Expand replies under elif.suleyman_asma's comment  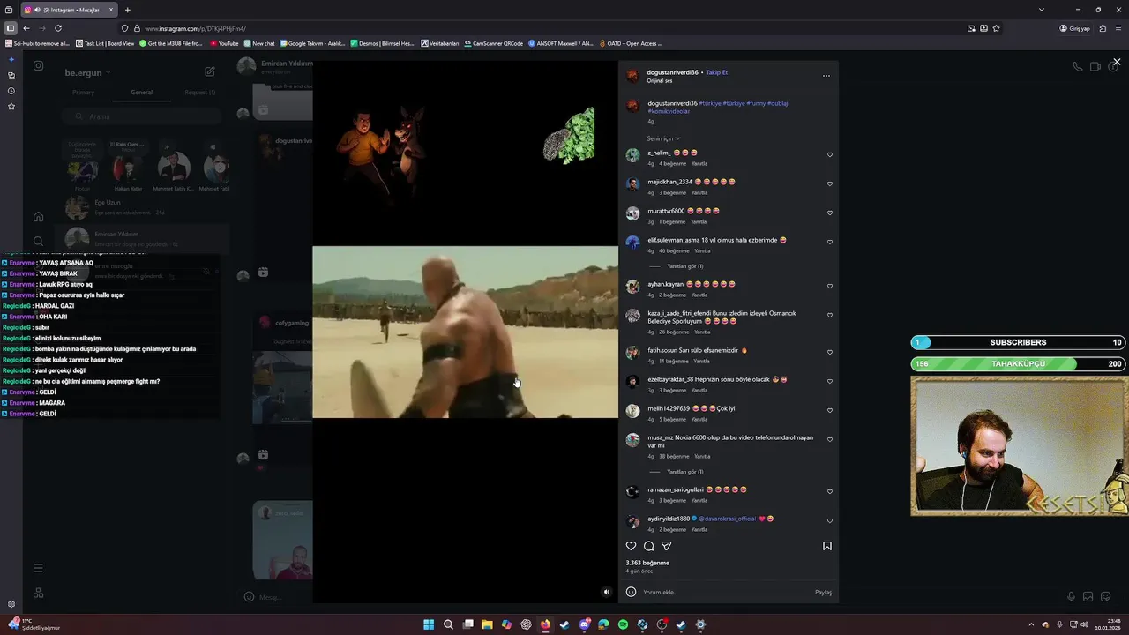pyautogui.click(x=684, y=266)
